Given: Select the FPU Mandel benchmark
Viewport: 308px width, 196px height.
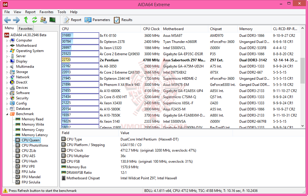Looking at the screenshot, I should 31,177.
